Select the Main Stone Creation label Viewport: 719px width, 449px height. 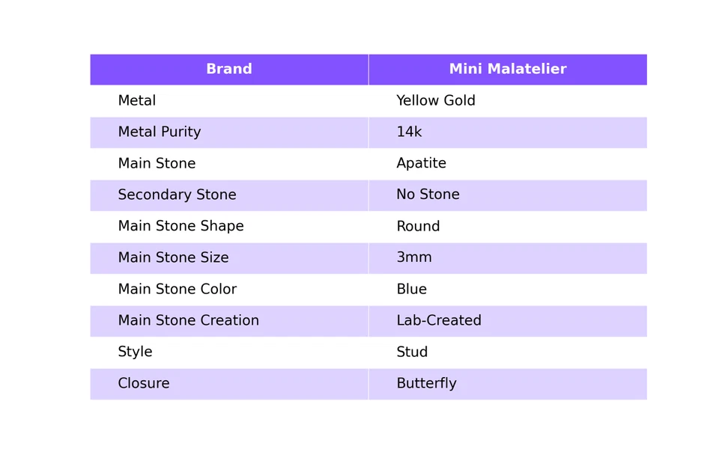[188, 321]
